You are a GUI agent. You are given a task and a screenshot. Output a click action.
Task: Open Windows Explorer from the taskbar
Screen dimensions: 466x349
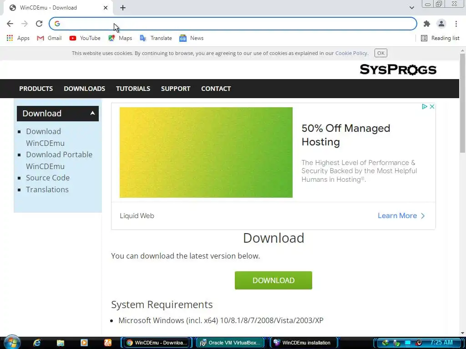[61, 343]
